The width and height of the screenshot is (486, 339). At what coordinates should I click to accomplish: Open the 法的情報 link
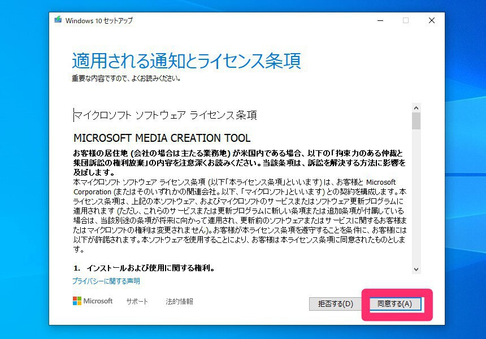pos(179,301)
